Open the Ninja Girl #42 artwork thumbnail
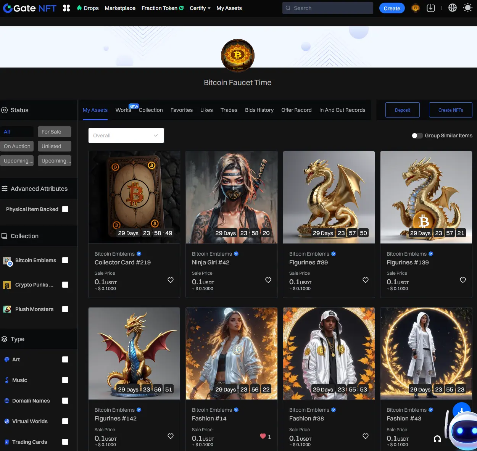 (232, 197)
